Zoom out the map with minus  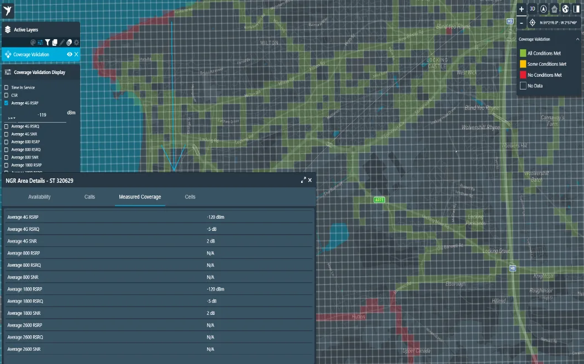[522, 23]
